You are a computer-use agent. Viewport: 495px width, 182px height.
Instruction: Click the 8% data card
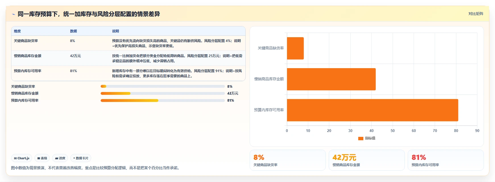[288, 160]
